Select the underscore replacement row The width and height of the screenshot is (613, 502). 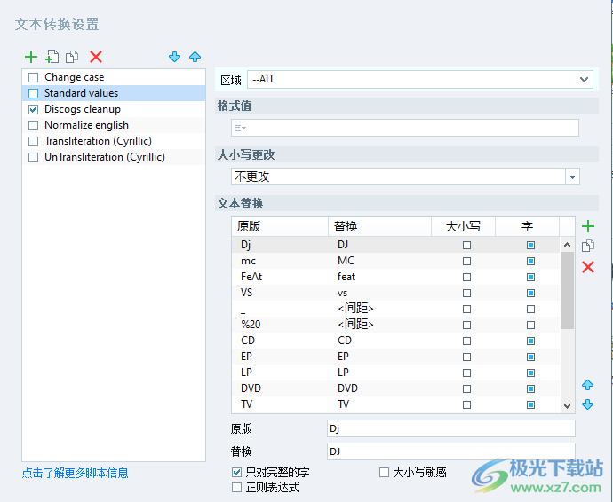tap(396, 309)
